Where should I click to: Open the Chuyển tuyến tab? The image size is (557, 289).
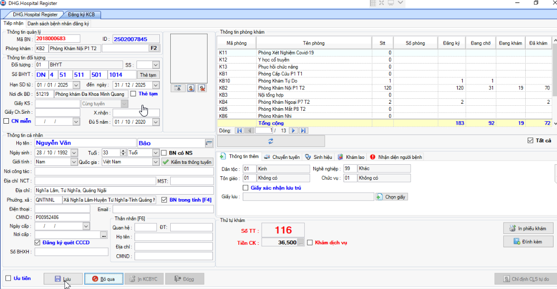click(281, 157)
